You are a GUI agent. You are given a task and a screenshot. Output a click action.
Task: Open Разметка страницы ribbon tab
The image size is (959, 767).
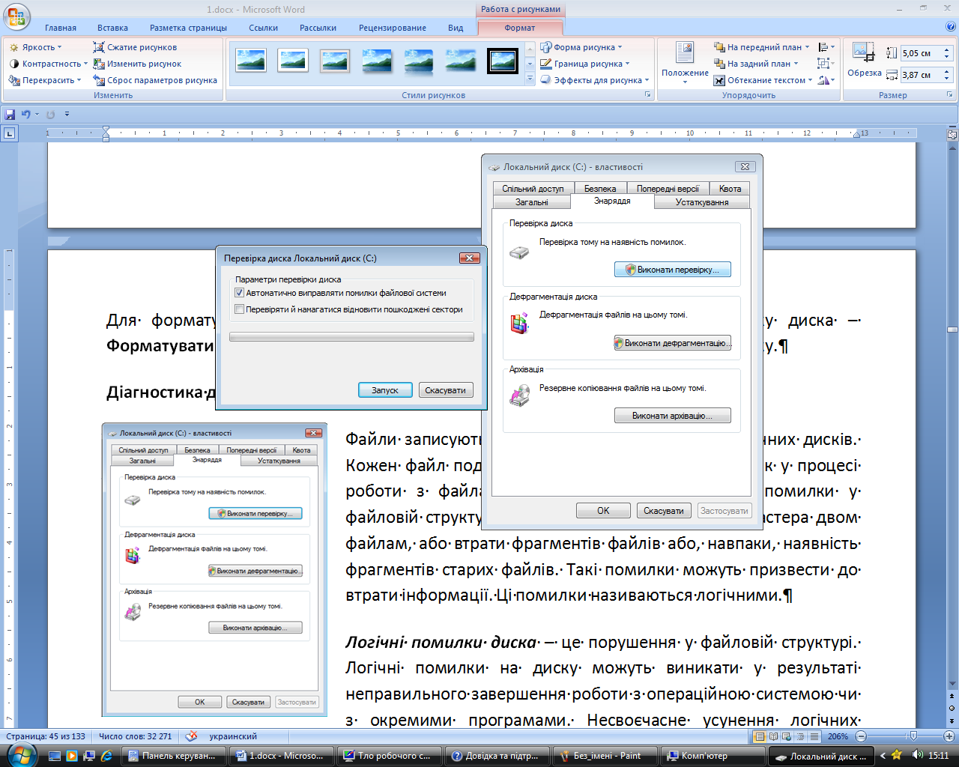point(188,28)
